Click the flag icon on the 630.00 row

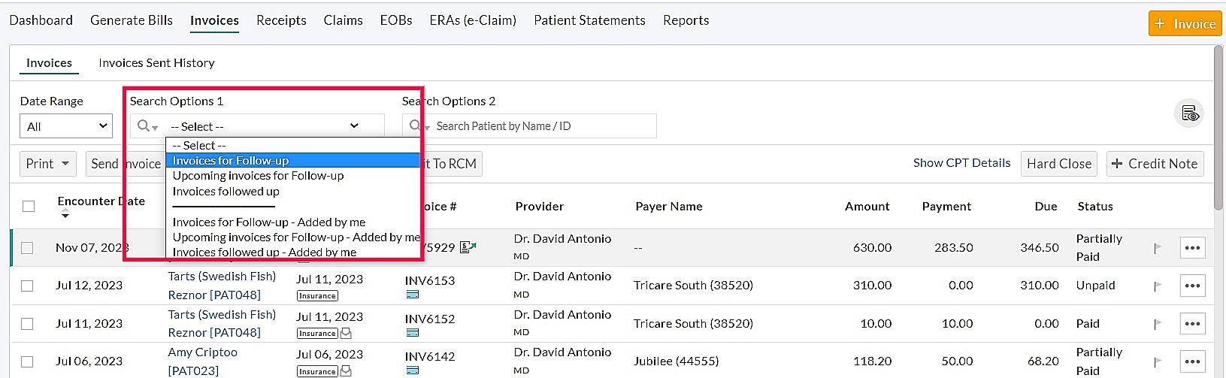1158,248
